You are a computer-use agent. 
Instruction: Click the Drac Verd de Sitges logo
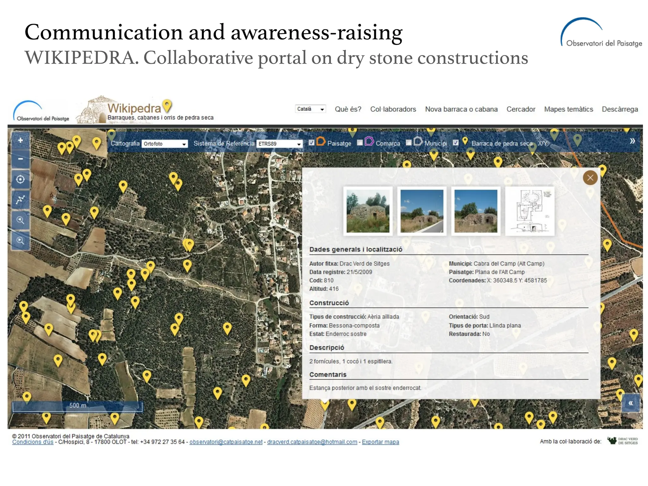tap(622, 441)
